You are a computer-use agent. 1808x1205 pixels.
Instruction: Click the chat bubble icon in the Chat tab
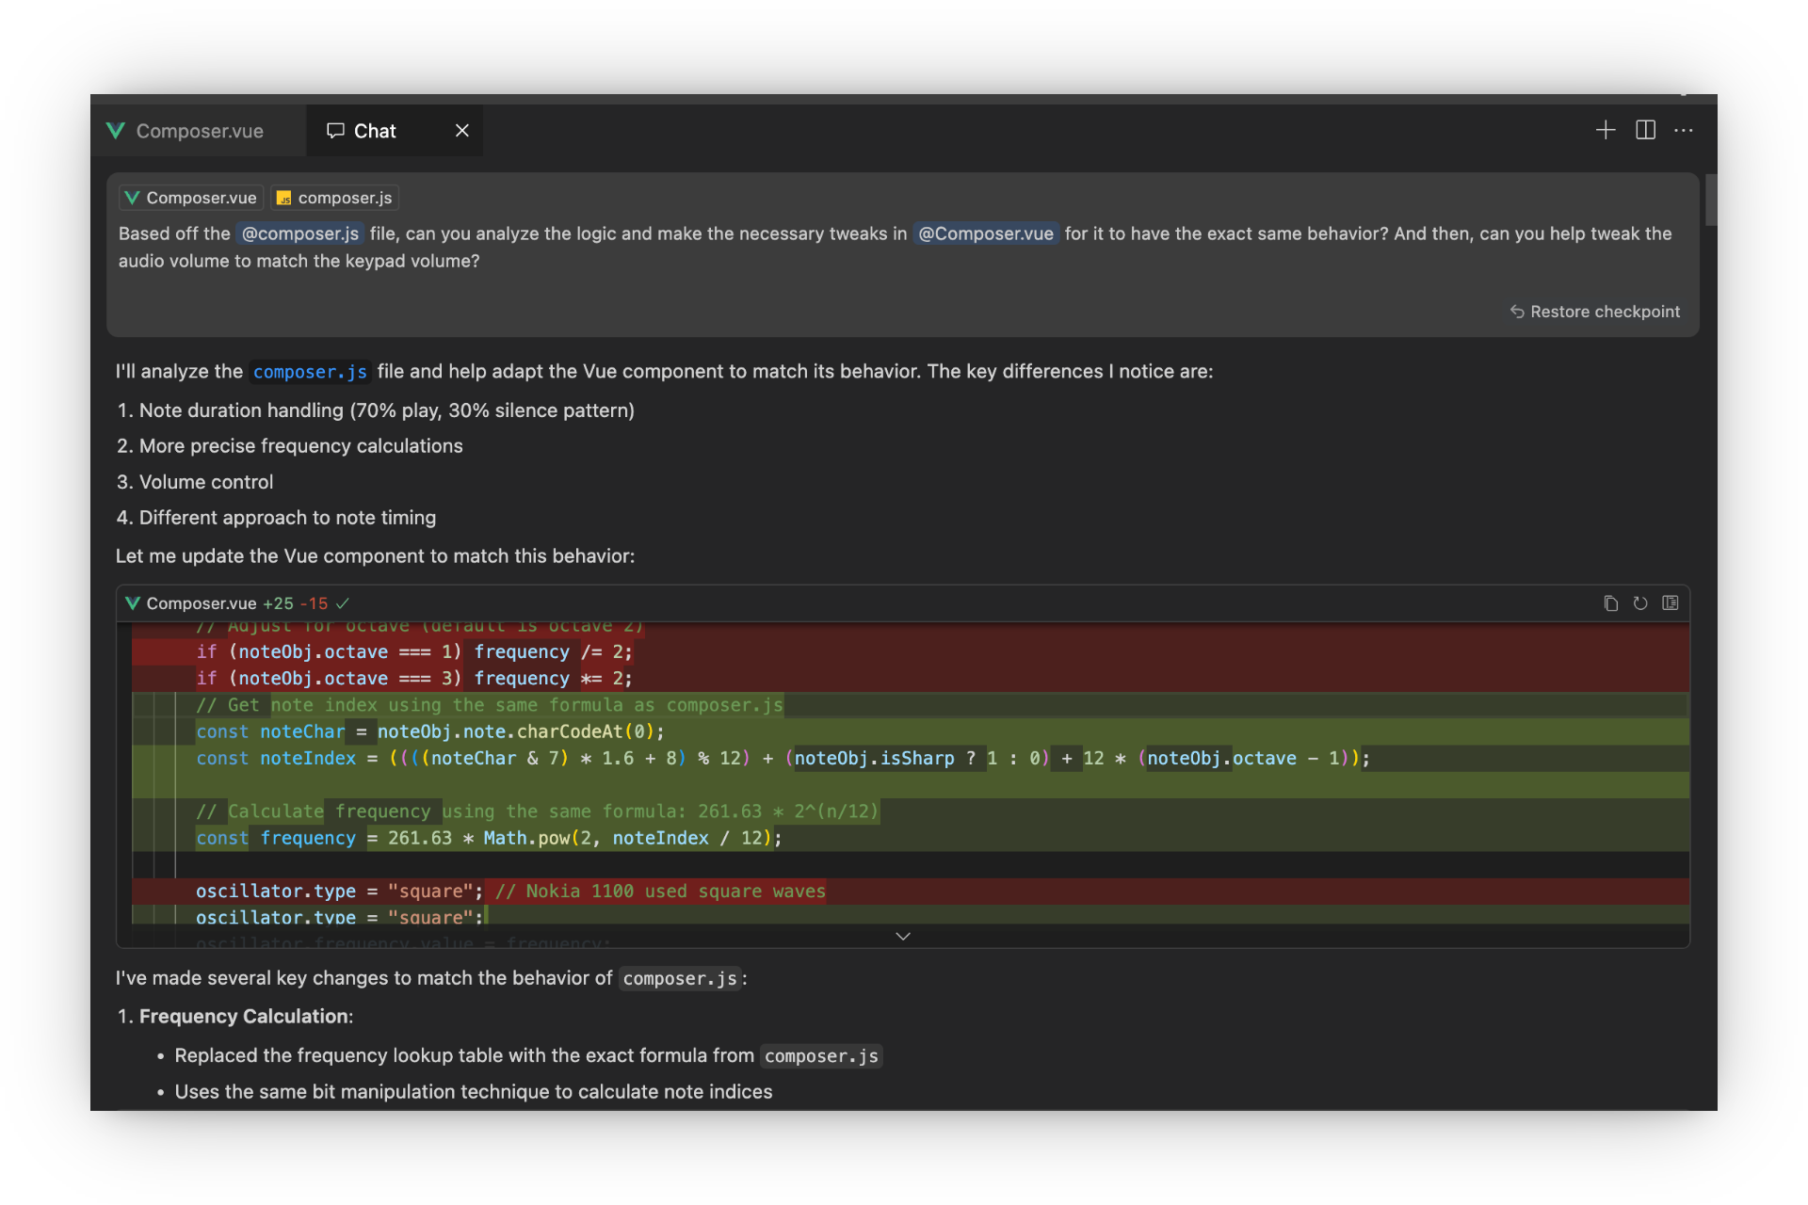[x=335, y=130]
